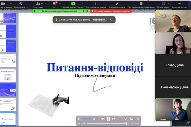The image size is (191, 127).
Task: Click the Rewind button in the player
Action: [x=103, y=119]
